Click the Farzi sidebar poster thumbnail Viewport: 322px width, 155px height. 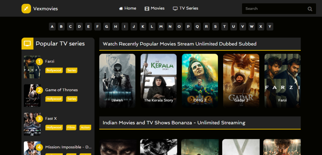32,67
